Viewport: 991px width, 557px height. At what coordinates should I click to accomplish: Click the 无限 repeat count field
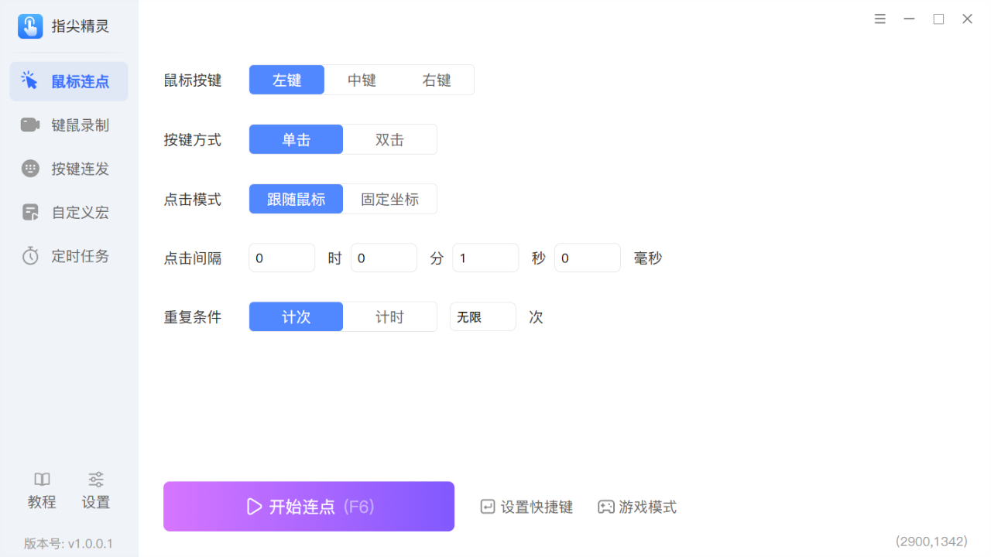(483, 316)
